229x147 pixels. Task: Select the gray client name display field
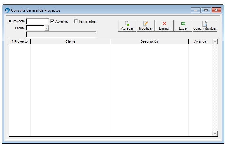tap(61, 35)
